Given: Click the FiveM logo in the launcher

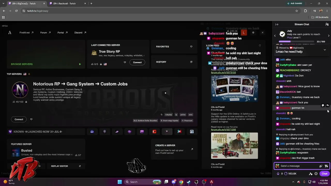Looking at the screenshot, I should pos(10,33).
